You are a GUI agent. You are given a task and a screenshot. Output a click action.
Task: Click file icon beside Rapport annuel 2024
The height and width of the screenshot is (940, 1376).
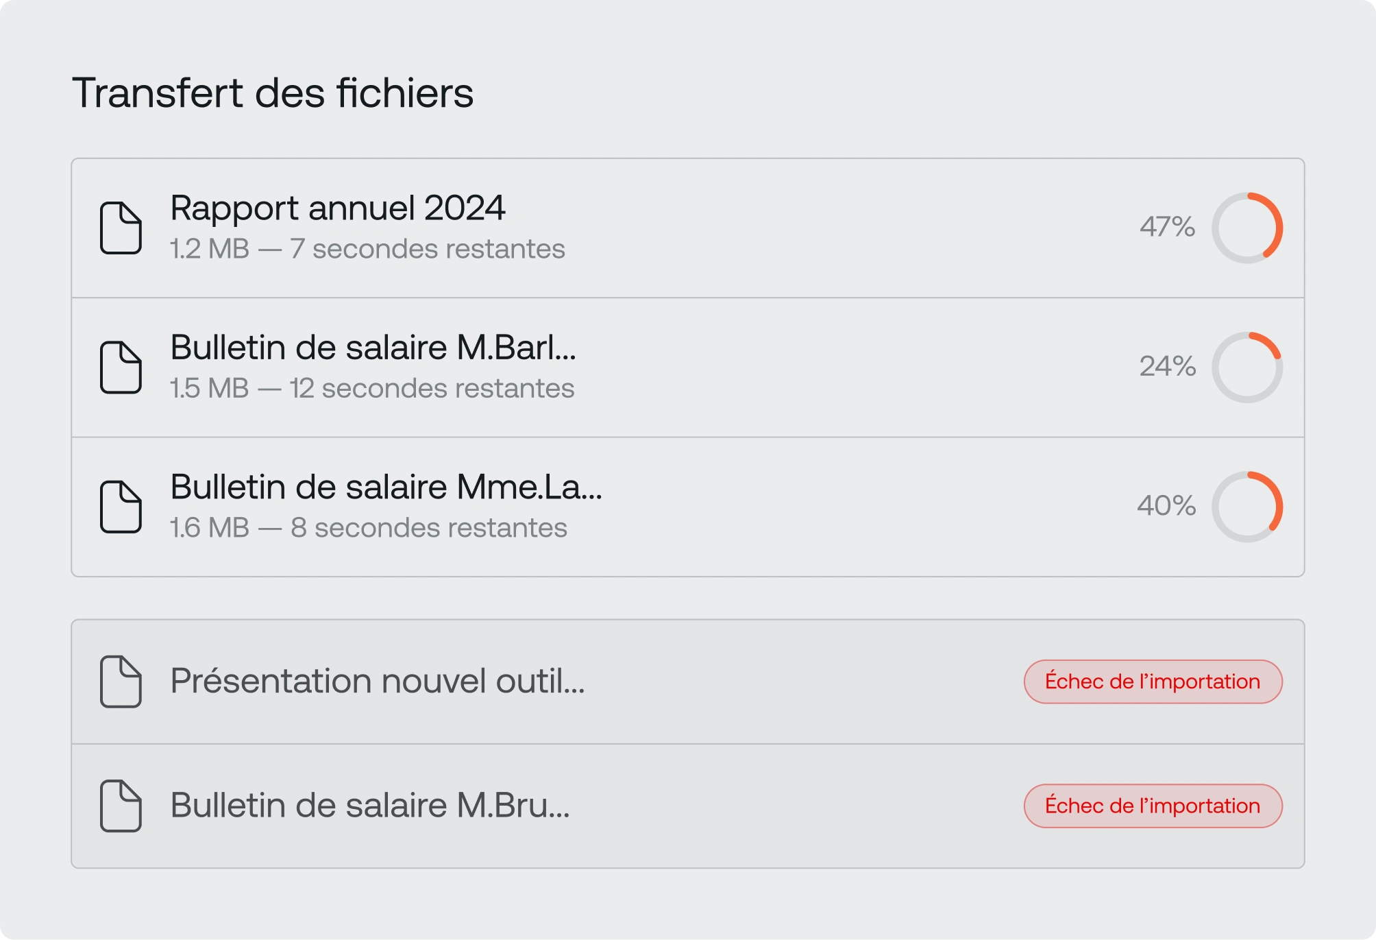(x=121, y=228)
